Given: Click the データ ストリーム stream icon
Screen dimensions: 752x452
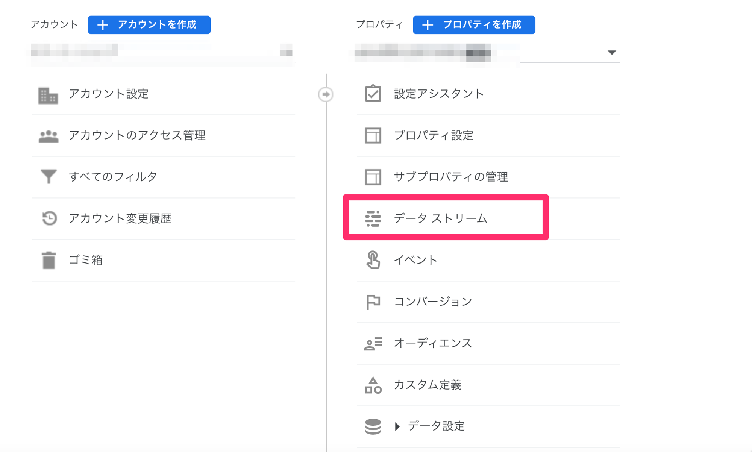Looking at the screenshot, I should coord(373,218).
